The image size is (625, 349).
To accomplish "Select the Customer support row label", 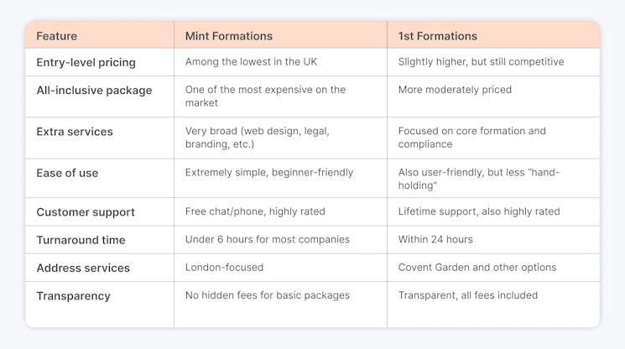I will coord(86,212).
